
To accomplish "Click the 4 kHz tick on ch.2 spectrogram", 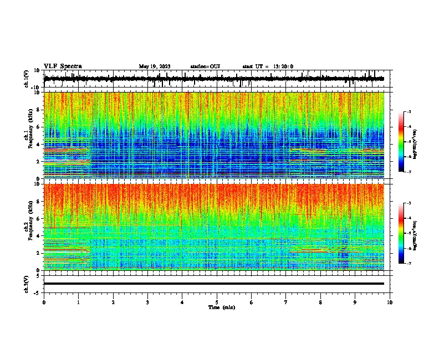I will (38, 236).
